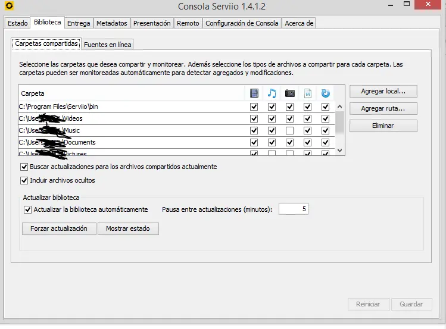This screenshot has height=329, width=446.
Task: Uncheck monitoring for Serviio\bin folder
Action: click(325, 107)
